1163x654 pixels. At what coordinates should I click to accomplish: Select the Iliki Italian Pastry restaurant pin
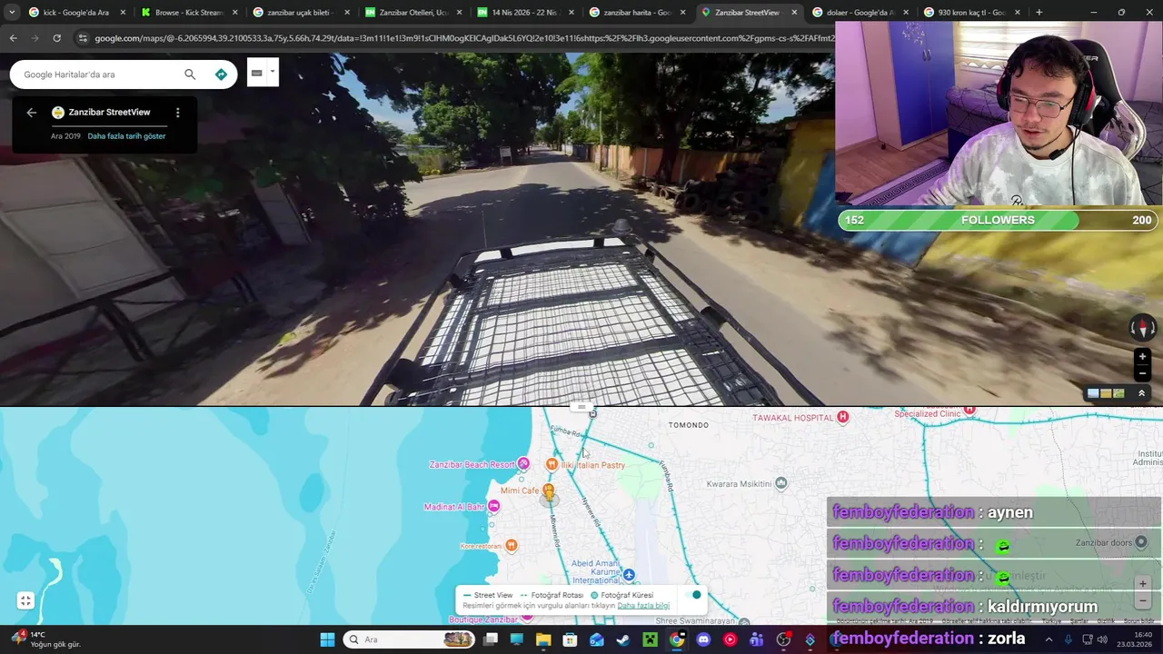pos(552,464)
